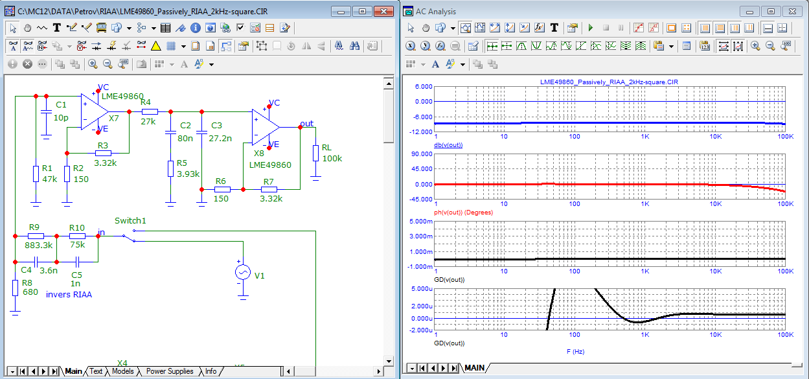The width and height of the screenshot is (809, 379).
Task: Open dropdown arrow next to the grid icon
Action: (x=183, y=46)
